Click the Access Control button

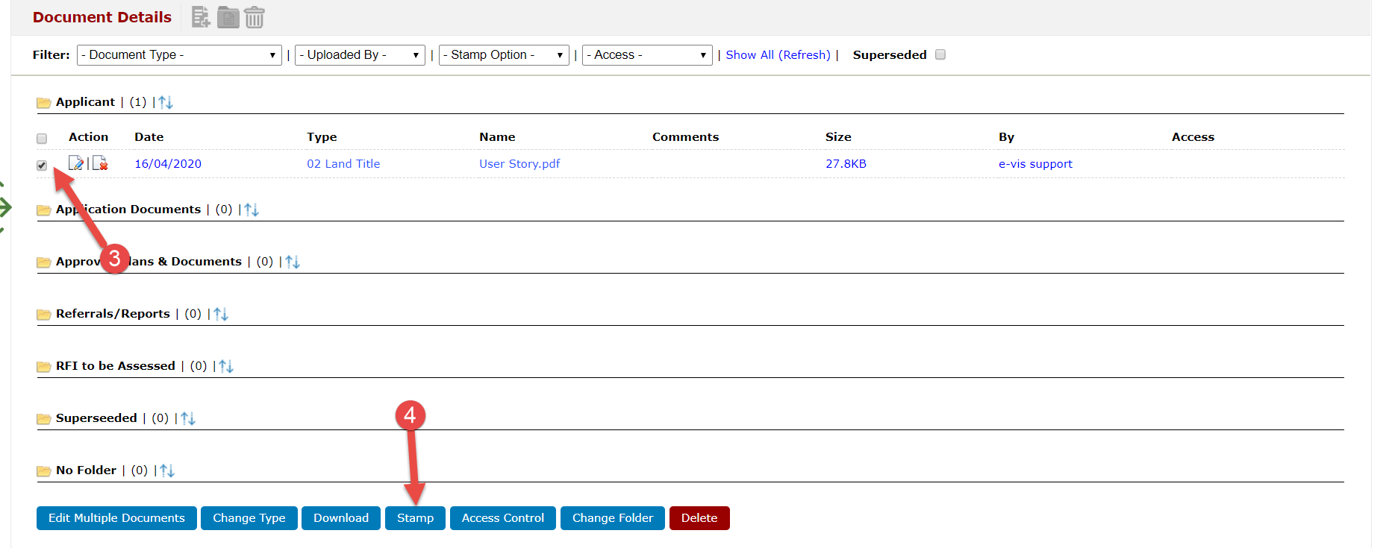pos(503,518)
